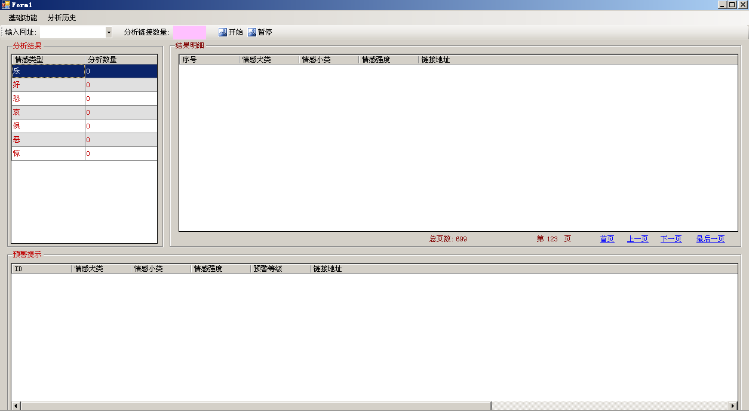Open the 基础功能 menu
The width and height of the screenshot is (749, 411).
point(23,18)
